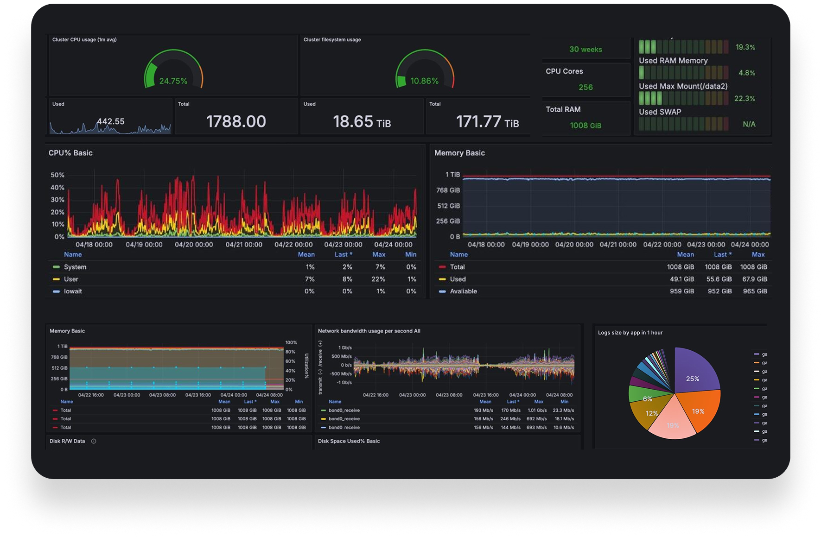The width and height of the screenshot is (821, 537).
Task: Sort CPU% Basic legend by Name column
Action: tap(73, 254)
